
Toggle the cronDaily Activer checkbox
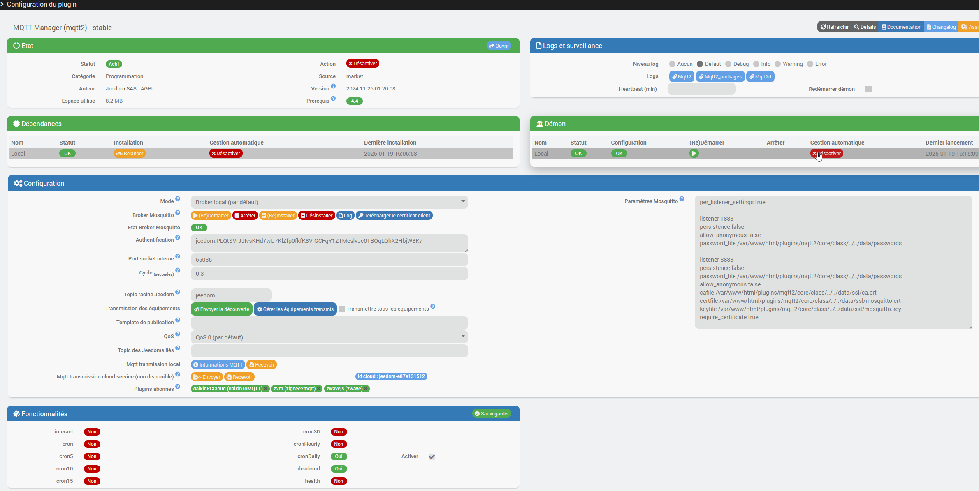point(432,456)
